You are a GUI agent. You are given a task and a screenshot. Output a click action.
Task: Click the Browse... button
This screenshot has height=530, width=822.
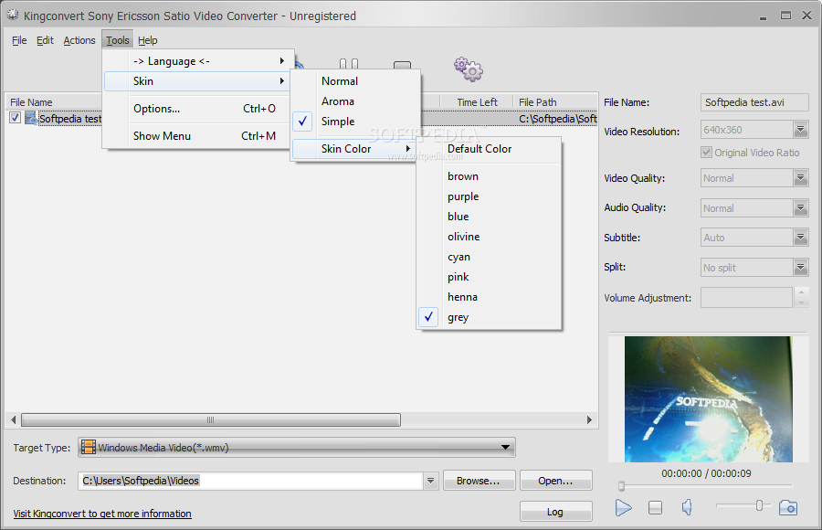[x=479, y=481]
